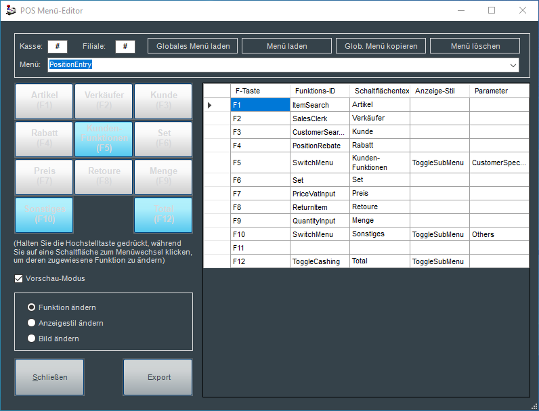Enable or disable Vorschau-Modus checkbox
This screenshot has height=411, width=539.
(19, 278)
